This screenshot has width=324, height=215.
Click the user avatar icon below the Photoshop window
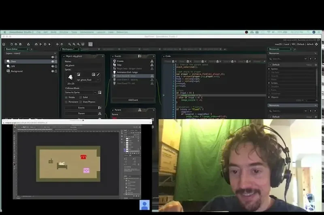coord(145,205)
